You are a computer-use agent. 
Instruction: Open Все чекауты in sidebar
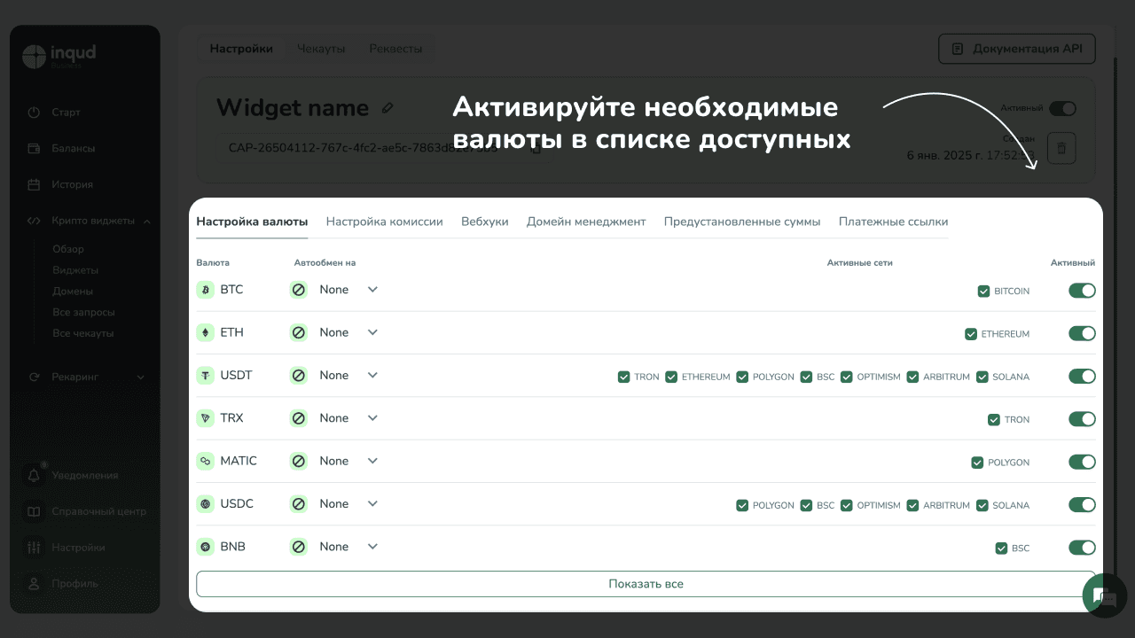[x=83, y=334]
